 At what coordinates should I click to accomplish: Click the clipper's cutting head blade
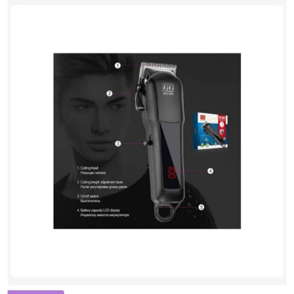[x=159, y=66]
